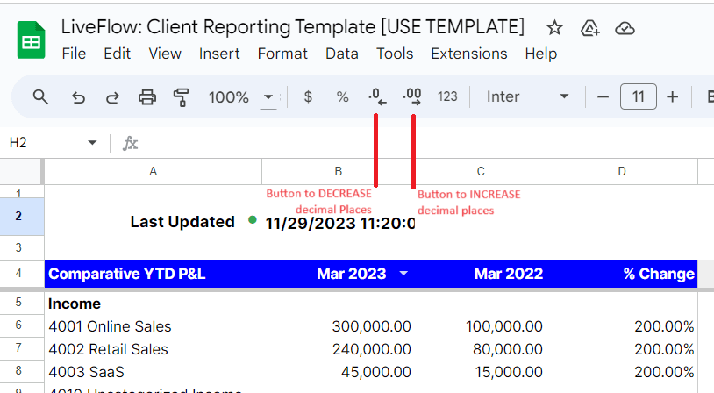The width and height of the screenshot is (714, 393).
Task: Select the Last Updated label cell
Action: tap(153, 217)
